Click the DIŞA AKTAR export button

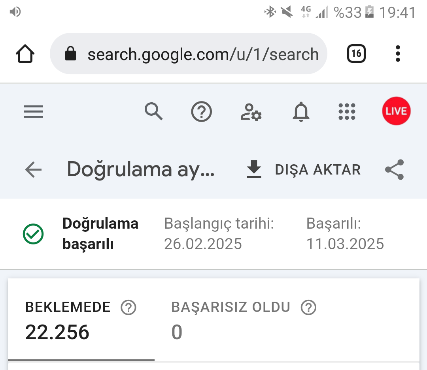(x=304, y=169)
